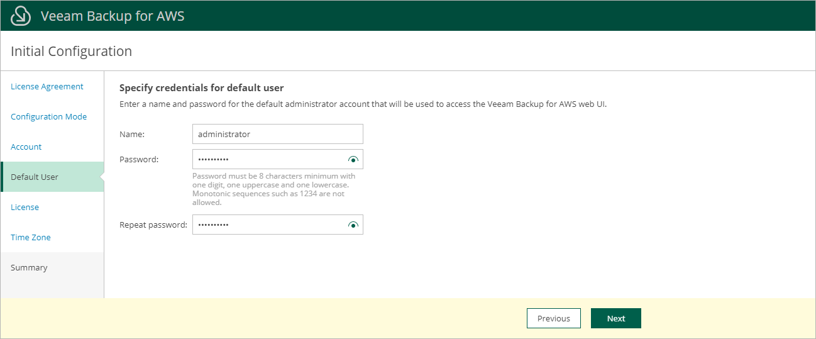Click the Initial Configuration heading
The image size is (816, 339).
click(x=72, y=52)
